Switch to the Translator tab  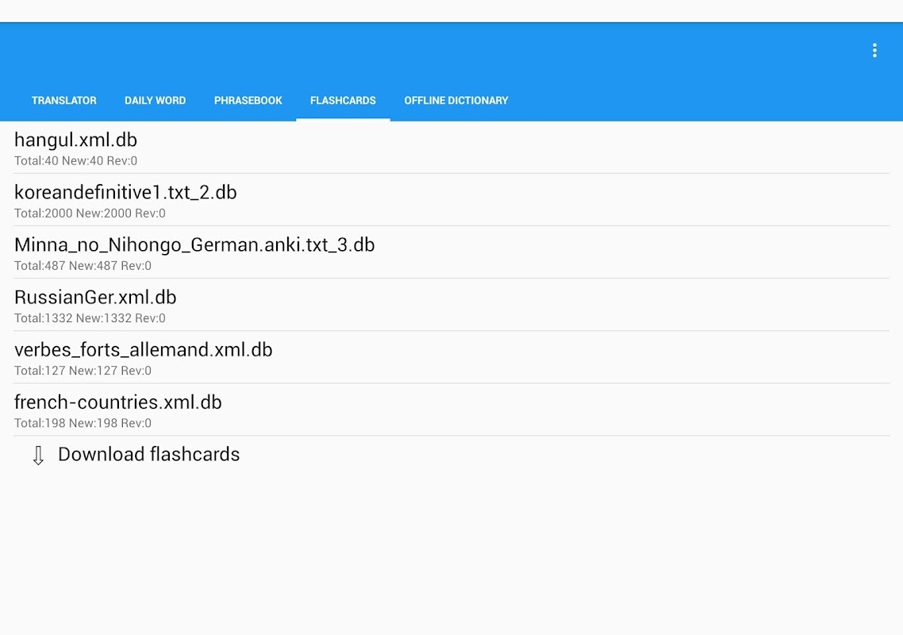pos(64,100)
